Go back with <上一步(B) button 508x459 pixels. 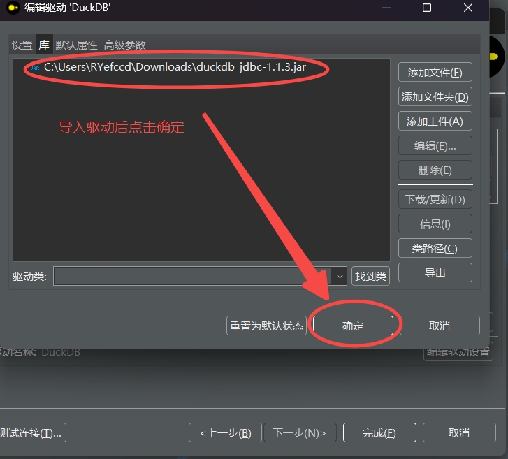click(225, 432)
